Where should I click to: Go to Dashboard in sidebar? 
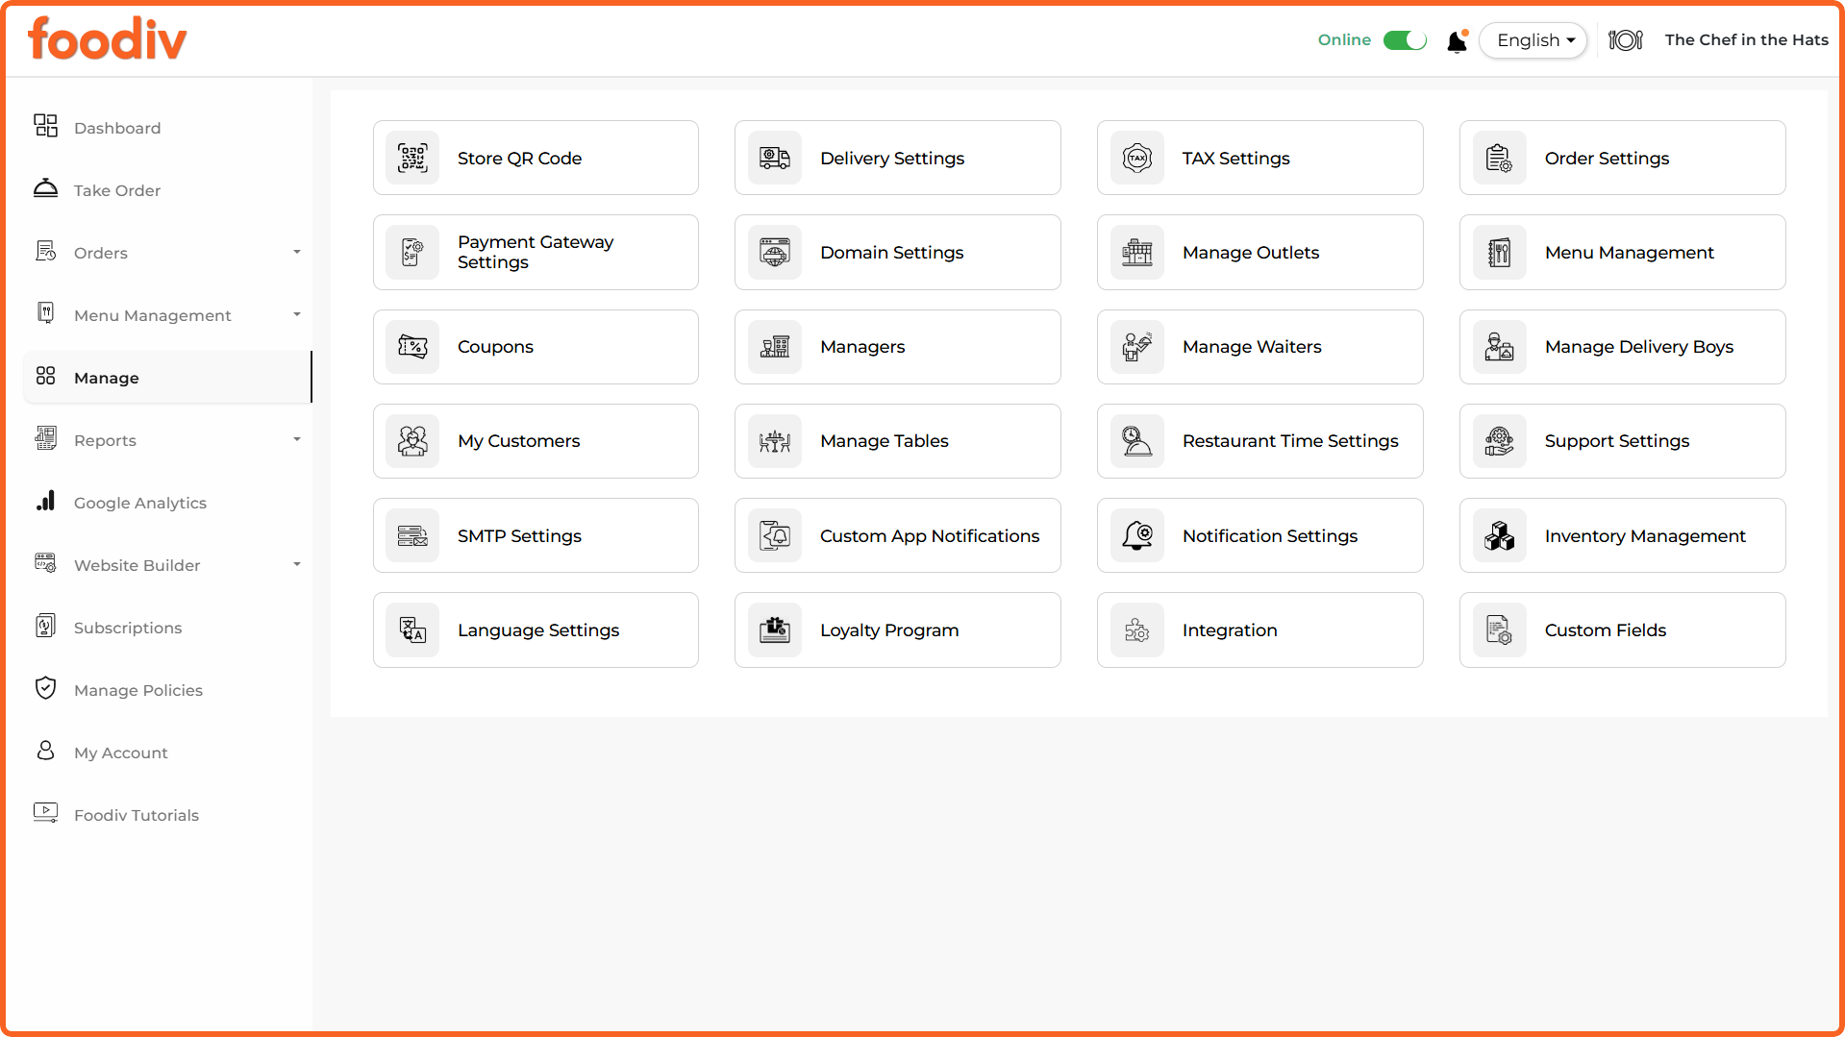click(x=167, y=128)
